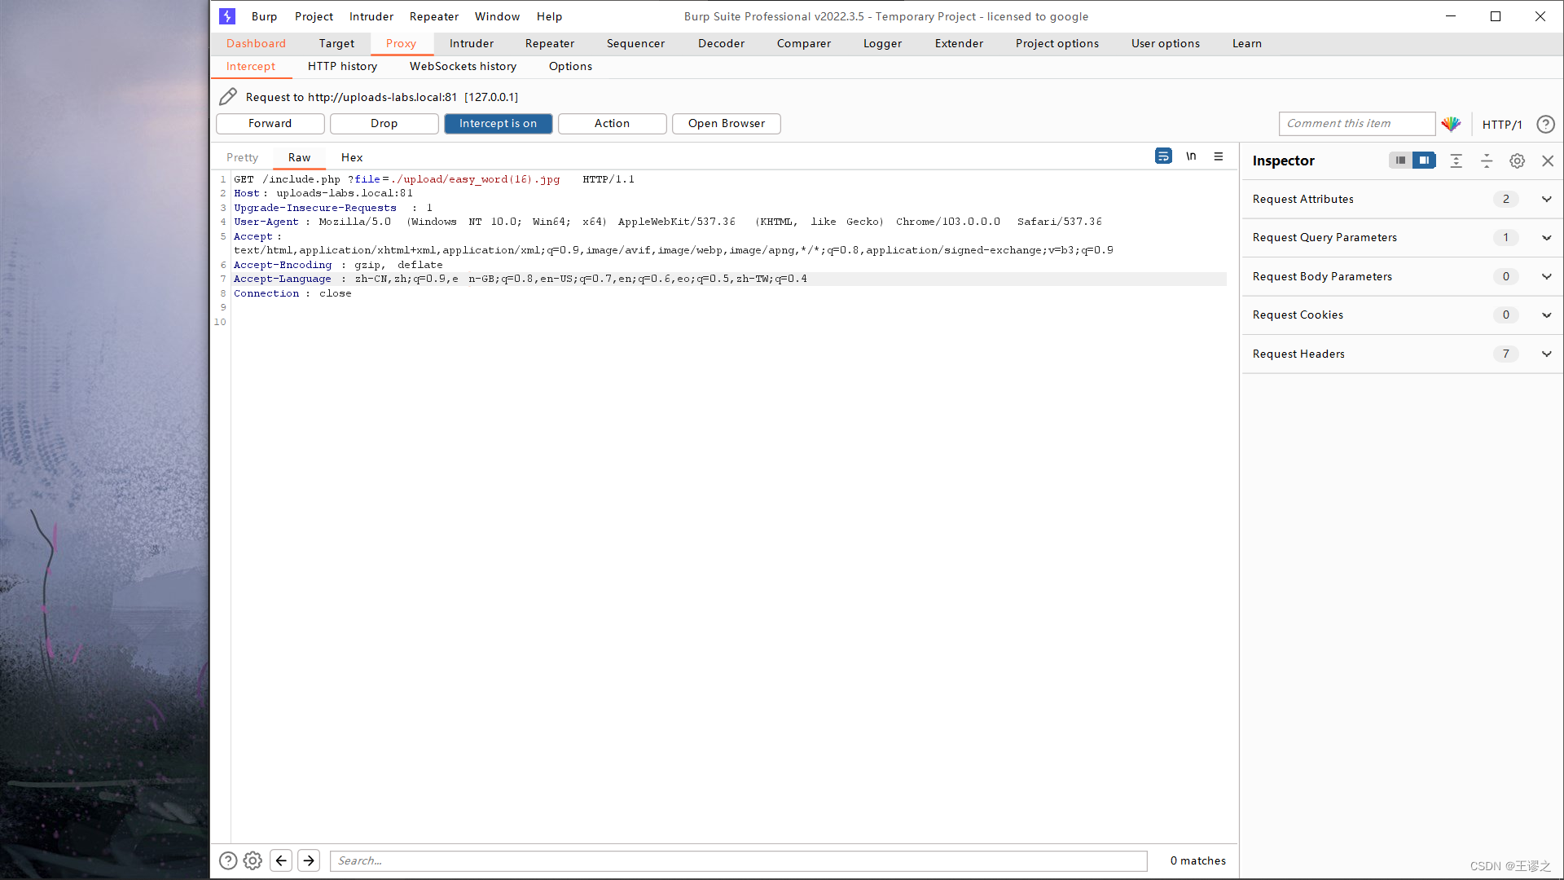Viewport: 1564px width, 880px height.
Task: Select the Hex view tab
Action: pyautogui.click(x=352, y=158)
